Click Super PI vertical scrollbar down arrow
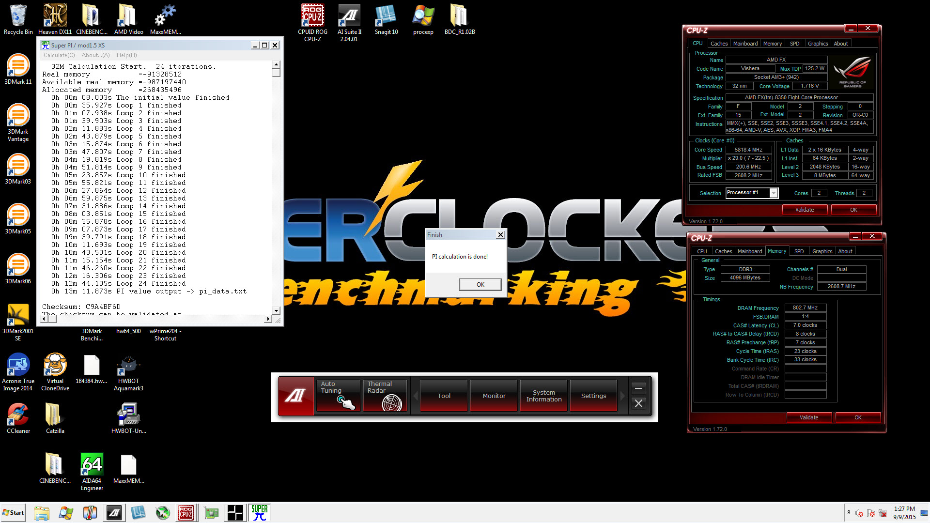The height and width of the screenshot is (523, 930). pos(276,310)
